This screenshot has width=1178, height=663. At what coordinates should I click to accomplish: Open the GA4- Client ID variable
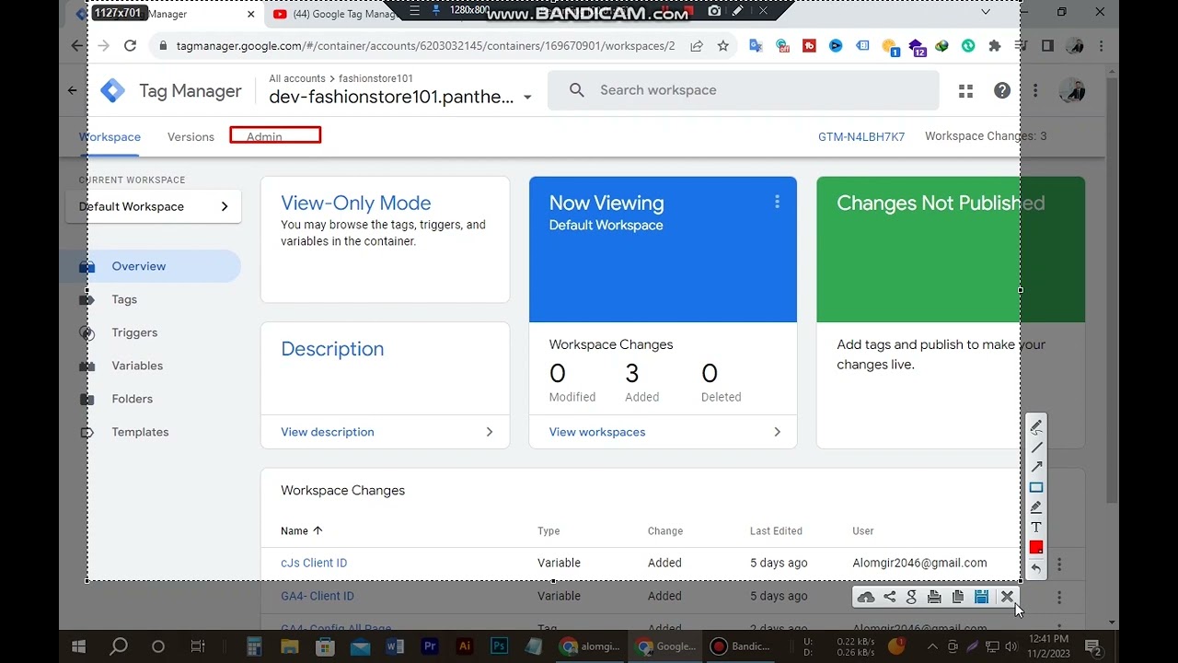(318, 596)
